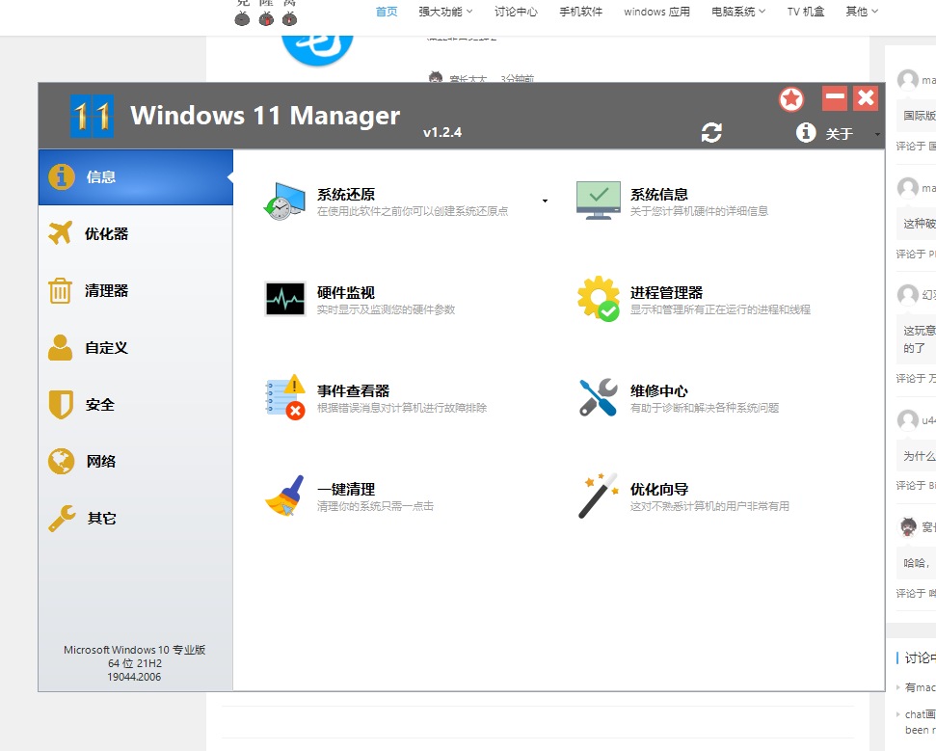Click the 一键清理 title text
Image resolution: width=936 pixels, height=751 pixels.
(346, 490)
